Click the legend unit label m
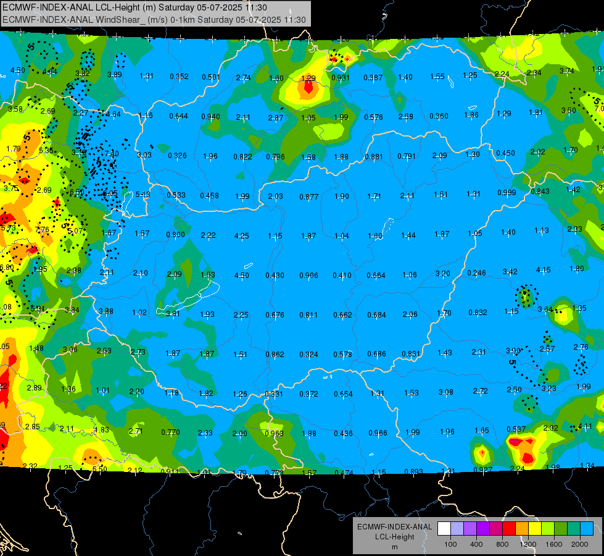Screen dimensions: 604x556 pyautogui.click(x=395, y=547)
